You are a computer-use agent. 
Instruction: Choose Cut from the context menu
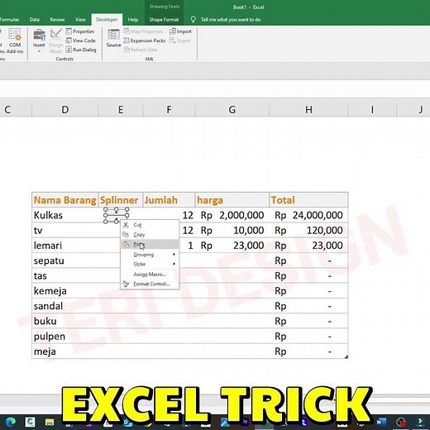click(x=150, y=225)
